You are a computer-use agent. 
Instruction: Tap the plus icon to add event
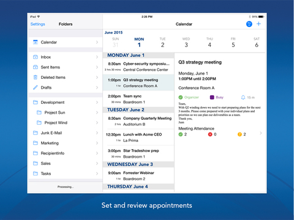258,24
